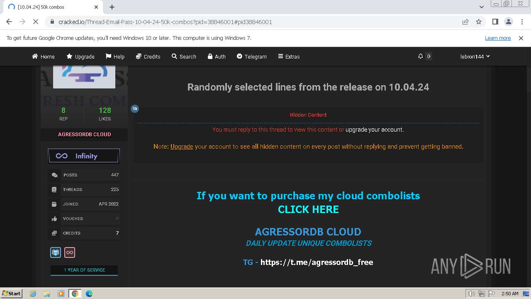Open Microsoft Edge from taskbar
The height and width of the screenshot is (299, 531).
(x=89, y=294)
